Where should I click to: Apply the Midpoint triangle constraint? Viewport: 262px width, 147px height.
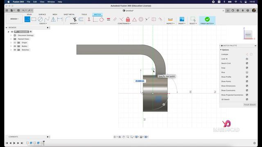[134, 20]
